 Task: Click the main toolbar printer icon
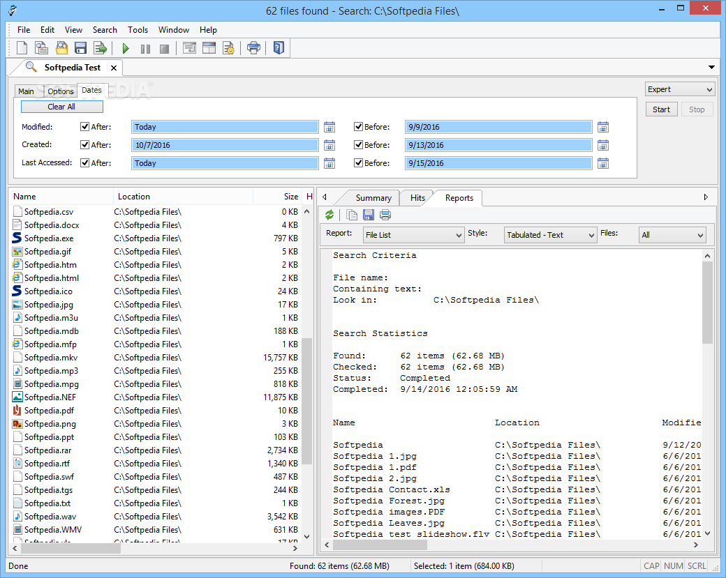253,47
